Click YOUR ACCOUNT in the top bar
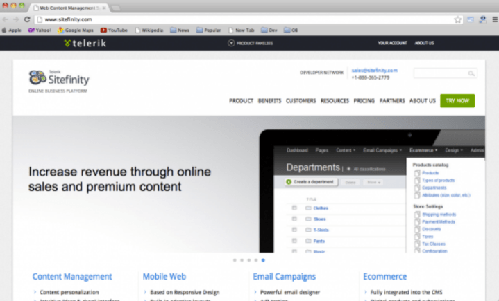Image resolution: width=499 pixels, height=301 pixels. click(x=392, y=43)
